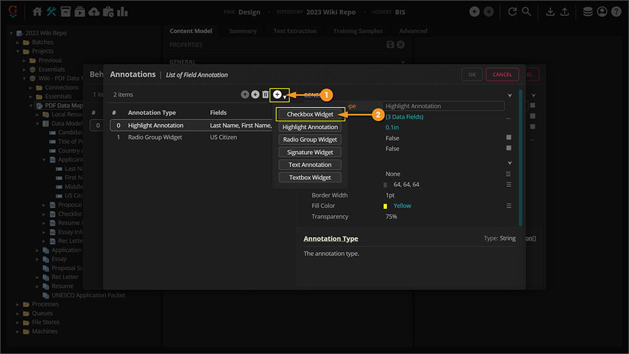Move the selected annotation up

coord(245,94)
